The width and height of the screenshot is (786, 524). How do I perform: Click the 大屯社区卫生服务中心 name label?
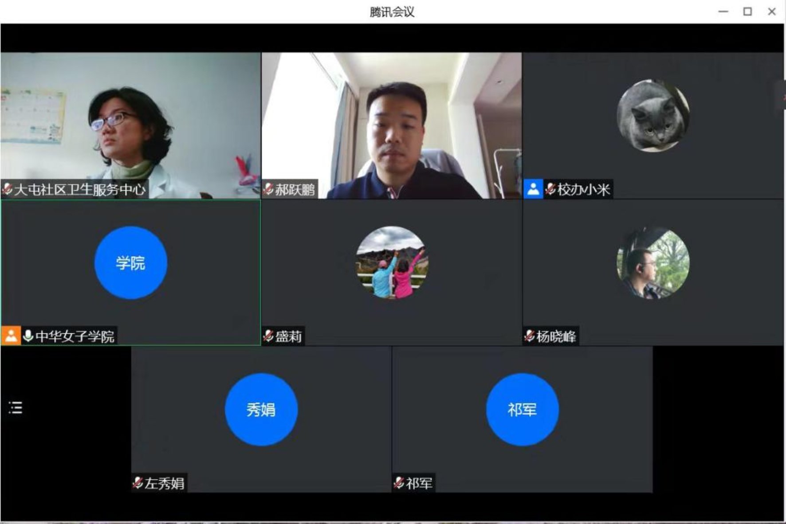pos(80,190)
